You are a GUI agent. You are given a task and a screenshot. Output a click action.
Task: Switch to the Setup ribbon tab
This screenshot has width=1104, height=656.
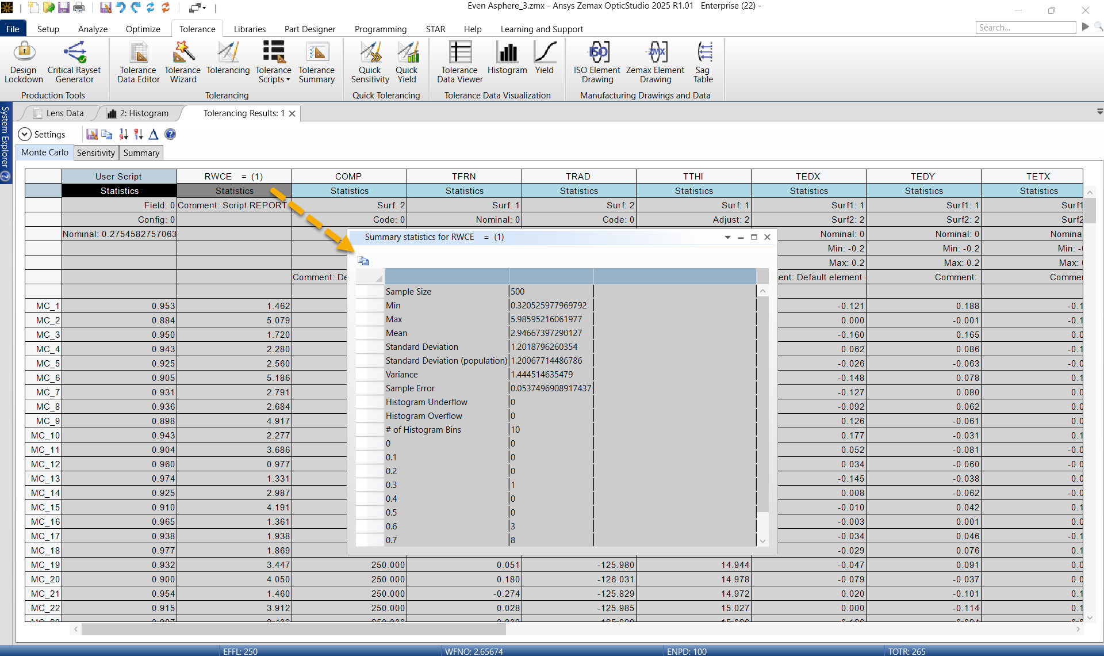[48, 29]
